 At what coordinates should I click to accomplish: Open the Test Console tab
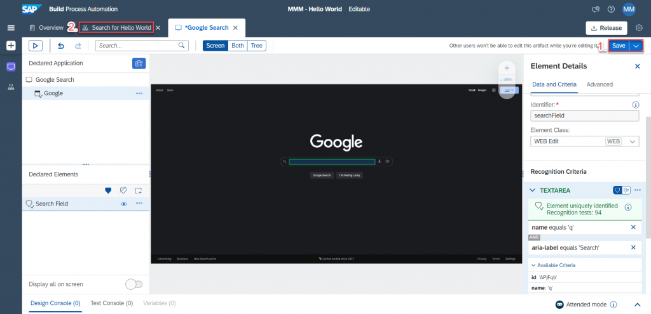[x=112, y=304]
